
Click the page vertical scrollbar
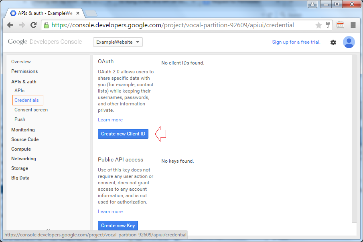[x=354, y=139]
